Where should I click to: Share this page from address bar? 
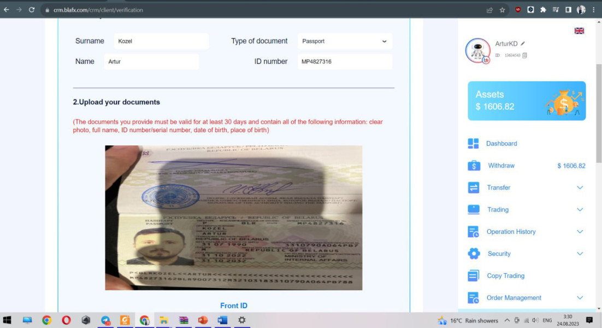[489, 10]
